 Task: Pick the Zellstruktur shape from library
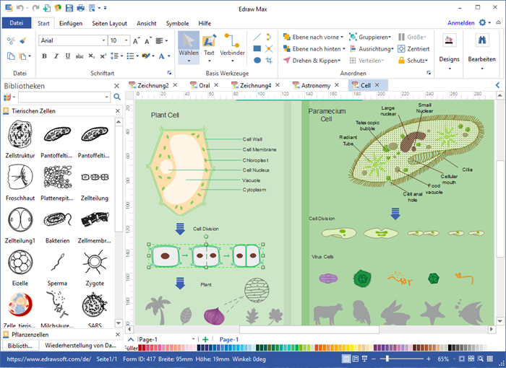(x=19, y=135)
